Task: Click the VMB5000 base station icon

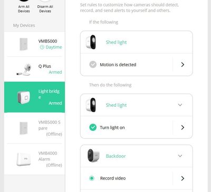Action: (x=24, y=44)
